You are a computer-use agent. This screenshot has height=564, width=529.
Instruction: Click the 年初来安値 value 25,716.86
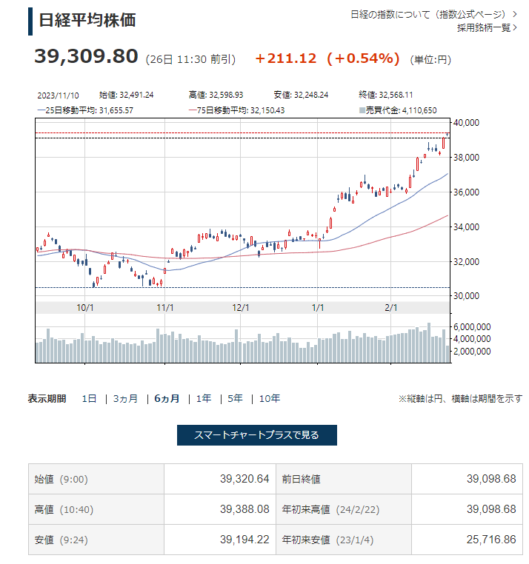(491, 540)
